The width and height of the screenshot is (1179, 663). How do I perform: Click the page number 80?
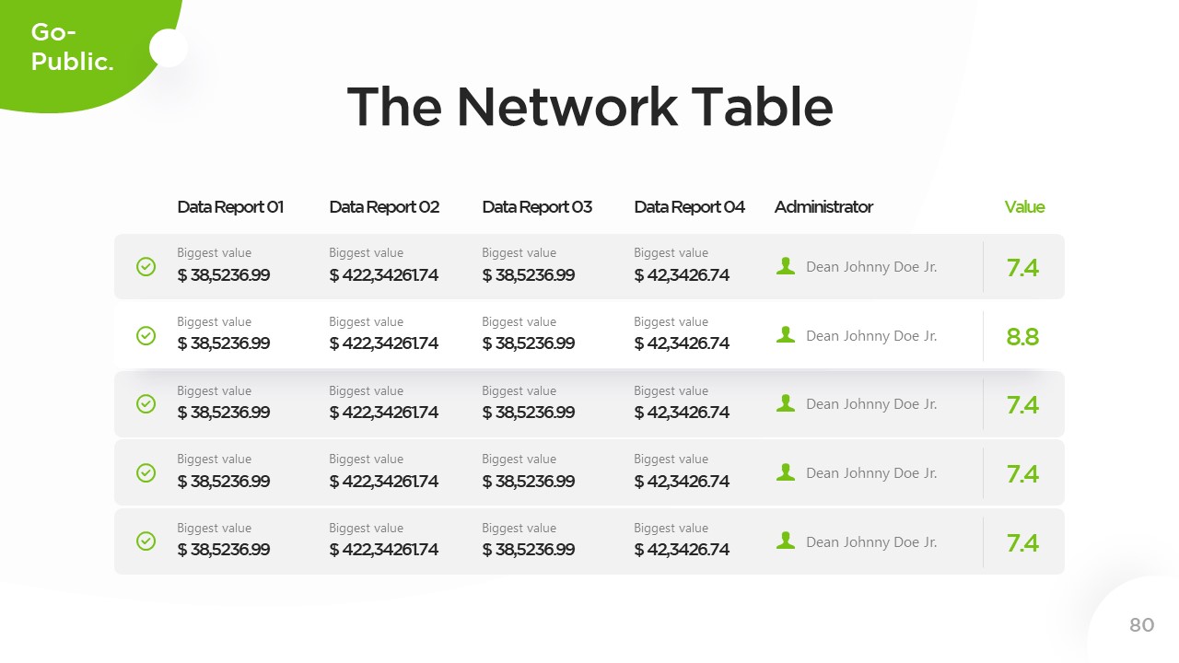coord(1141,625)
